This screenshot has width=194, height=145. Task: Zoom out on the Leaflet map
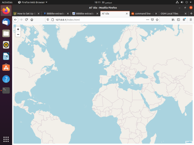tap(18, 34)
